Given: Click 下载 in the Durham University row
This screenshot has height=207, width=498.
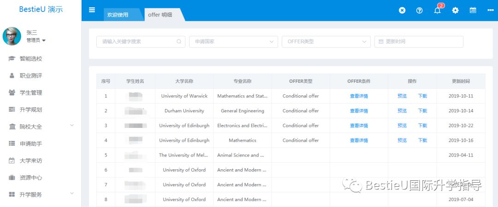Looking at the screenshot, I should [x=423, y=111].
